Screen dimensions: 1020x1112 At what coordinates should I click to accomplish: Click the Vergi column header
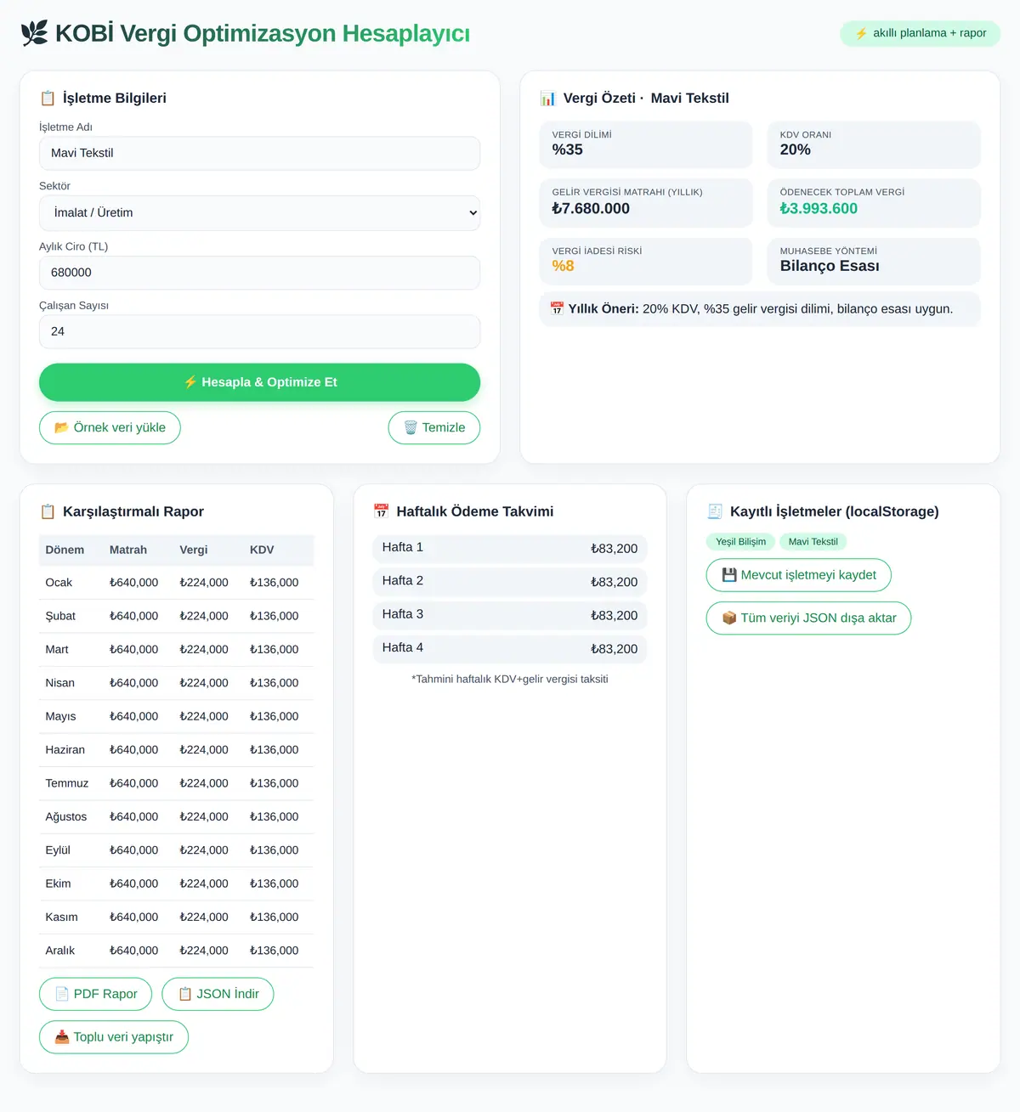click(194, 550)
